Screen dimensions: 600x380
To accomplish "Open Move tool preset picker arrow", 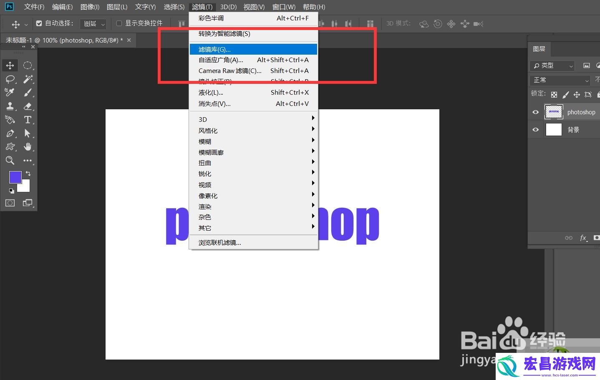I will tap(26, 25).
